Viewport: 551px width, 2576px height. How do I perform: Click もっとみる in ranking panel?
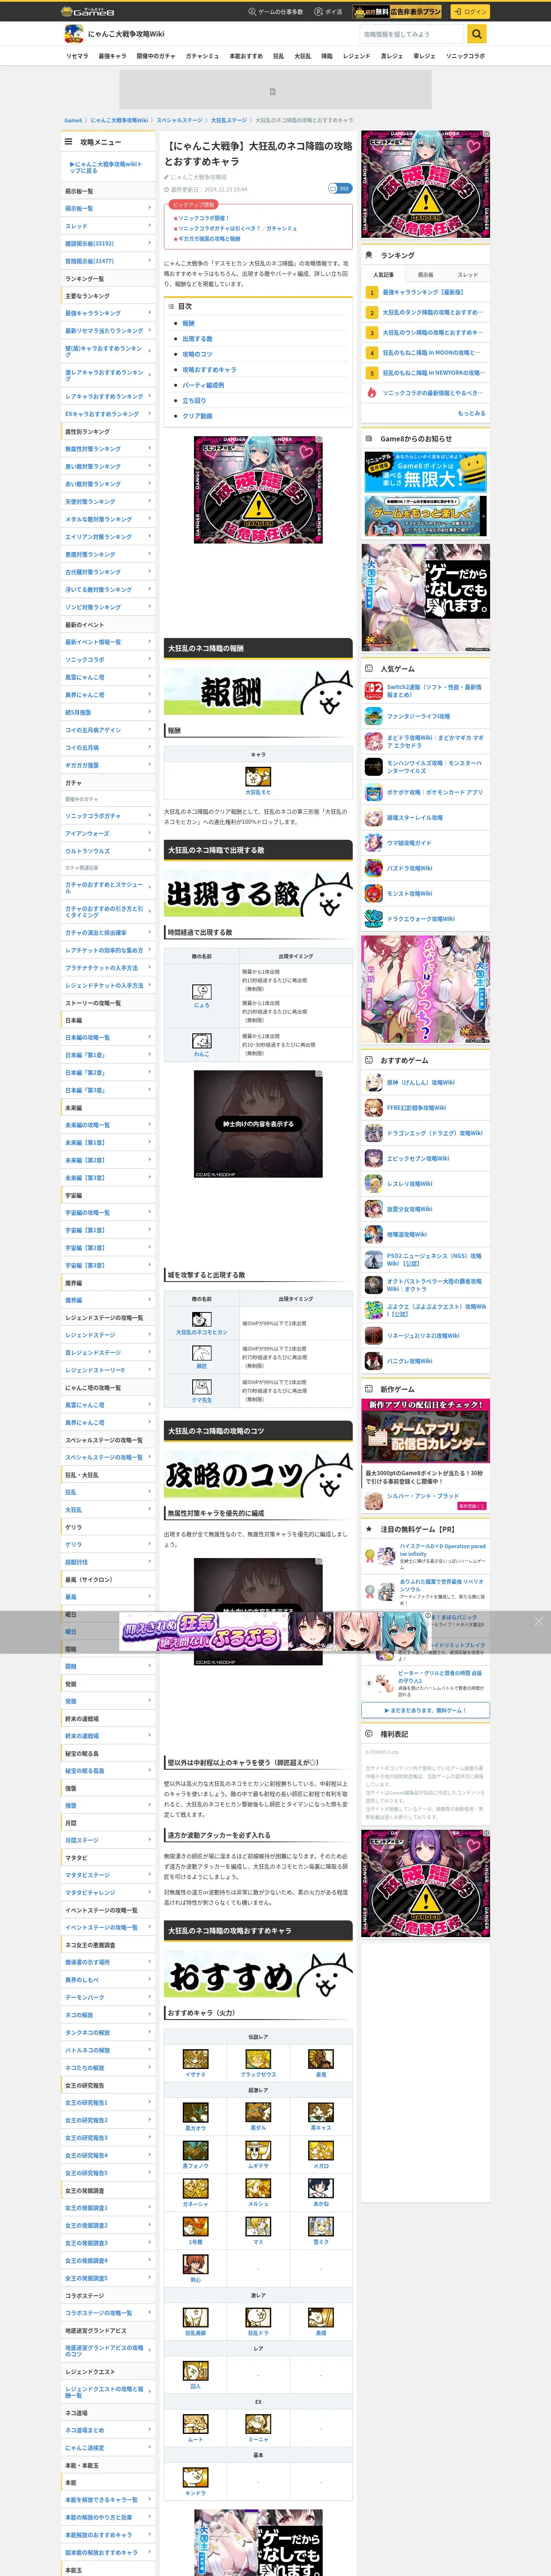pyautogui.click(x=472, y=413)
